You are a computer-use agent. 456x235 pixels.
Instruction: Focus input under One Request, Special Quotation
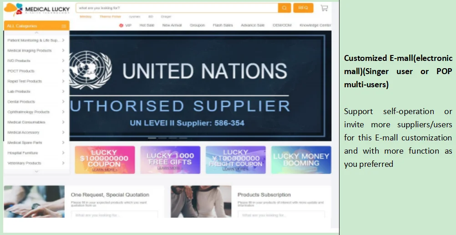tap(115, 215)
